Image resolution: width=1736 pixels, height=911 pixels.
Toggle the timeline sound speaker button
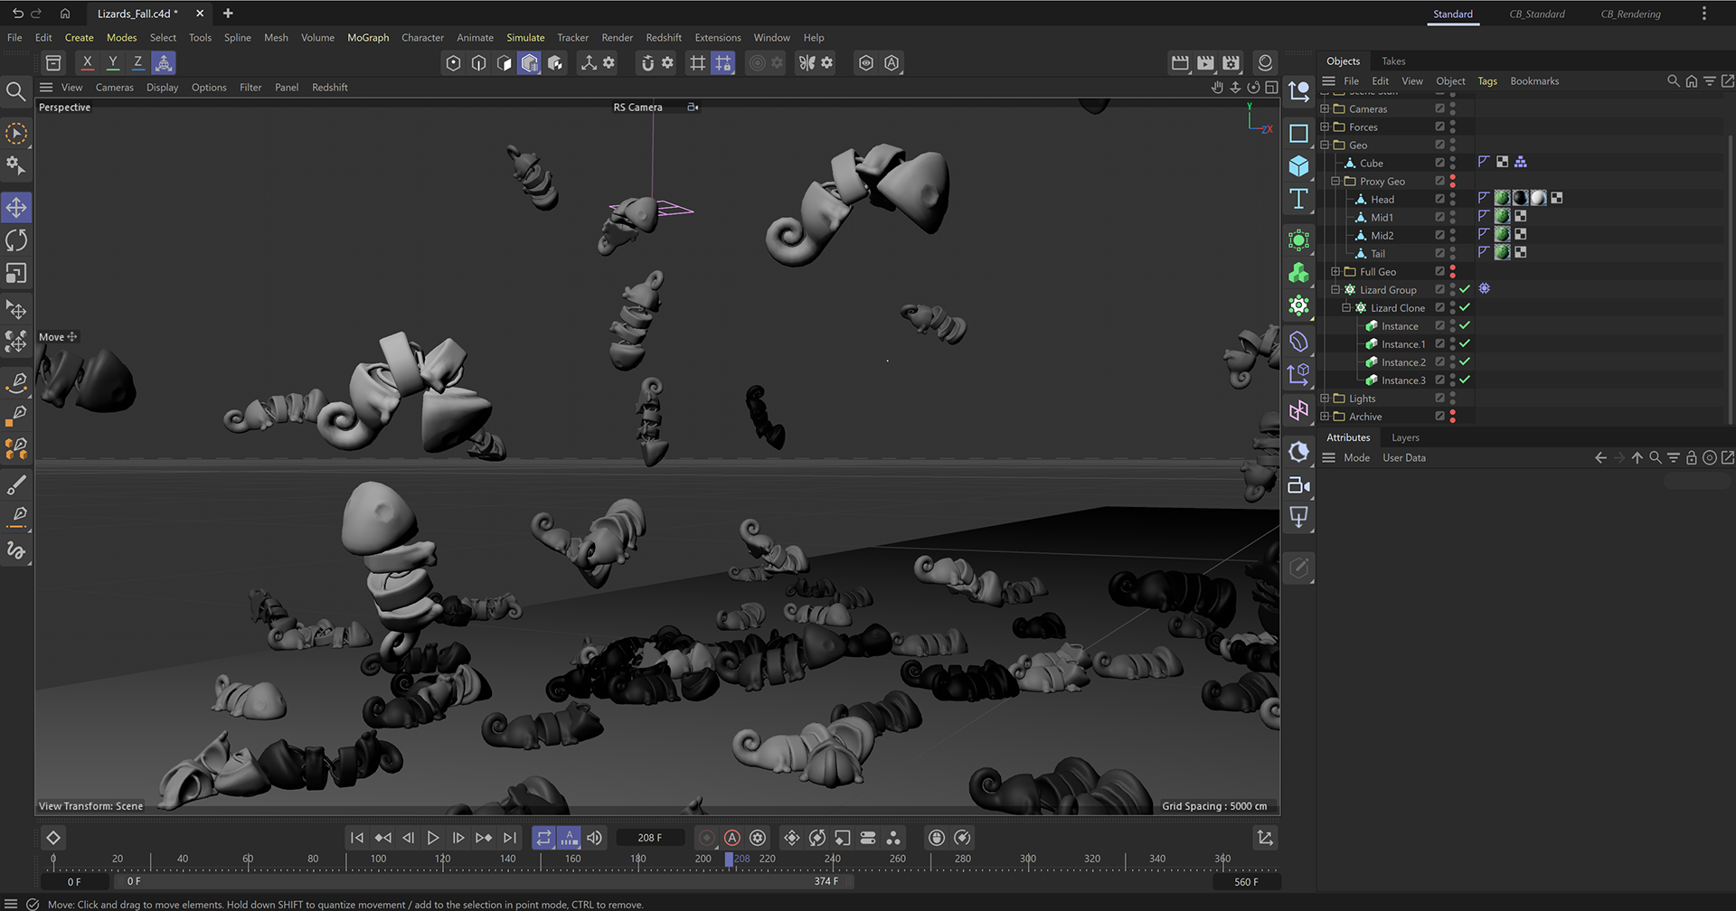tap(594, 838)
